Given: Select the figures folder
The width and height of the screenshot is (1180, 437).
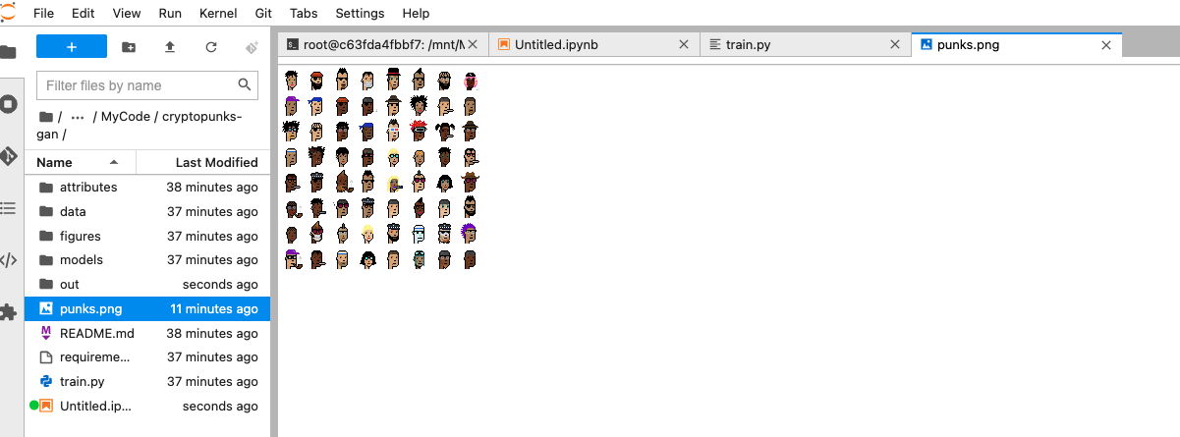Looking at the screenshot, I should pos(148,236).
